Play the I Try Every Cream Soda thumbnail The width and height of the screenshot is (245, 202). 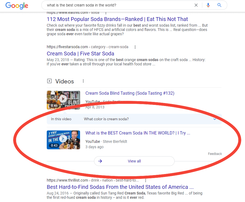tap(63, 140)
